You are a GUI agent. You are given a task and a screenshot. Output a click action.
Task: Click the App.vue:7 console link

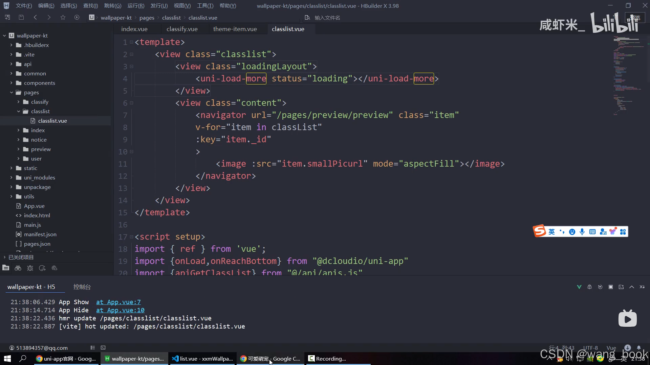(118, 302)
